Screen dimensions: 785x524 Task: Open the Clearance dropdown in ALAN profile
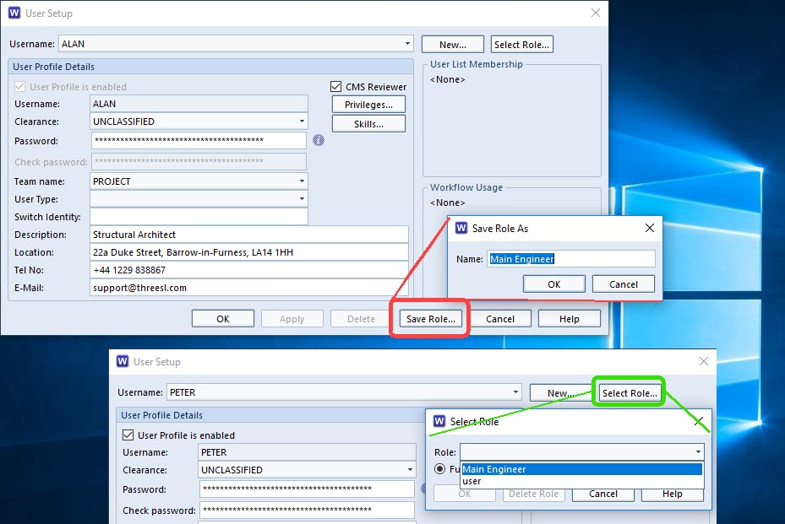[302, 122]
